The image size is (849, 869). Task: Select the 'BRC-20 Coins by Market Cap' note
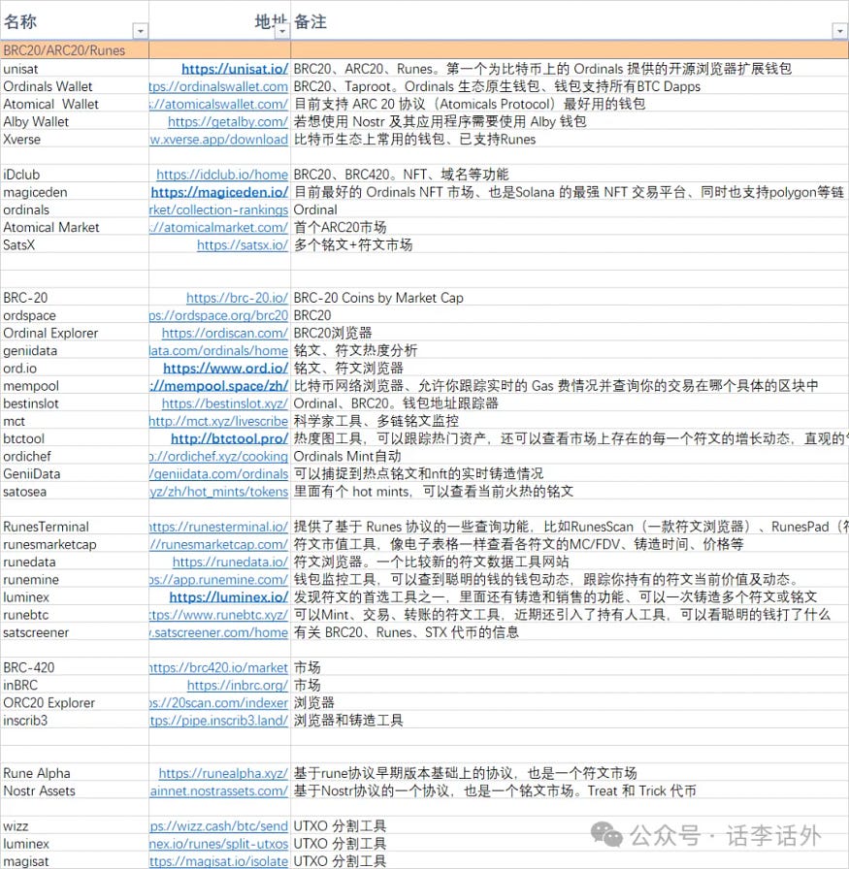point(378,298)
